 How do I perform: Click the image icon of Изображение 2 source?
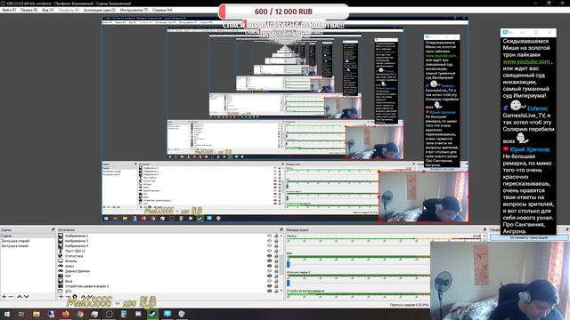pyautogui.click(x=61, y=236)
